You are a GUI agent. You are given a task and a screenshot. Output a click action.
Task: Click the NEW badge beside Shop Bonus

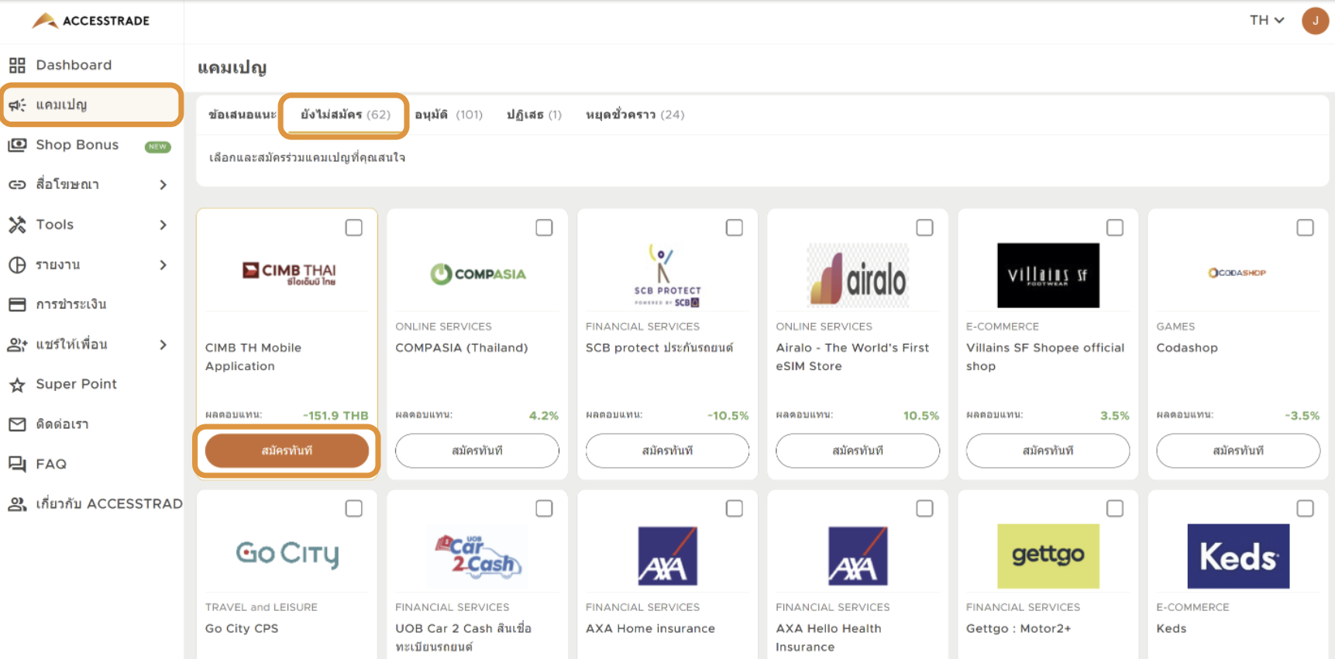pyautogui.click(x=158, y=146)
